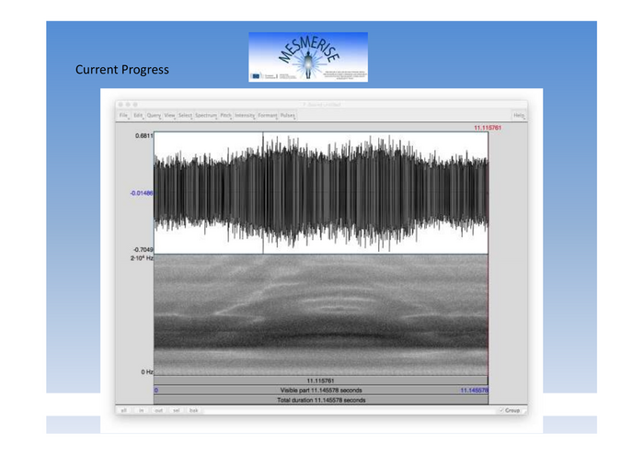Expand the View menu
Viewport: 644px width, 455px height.
click(x=169, y=115)
